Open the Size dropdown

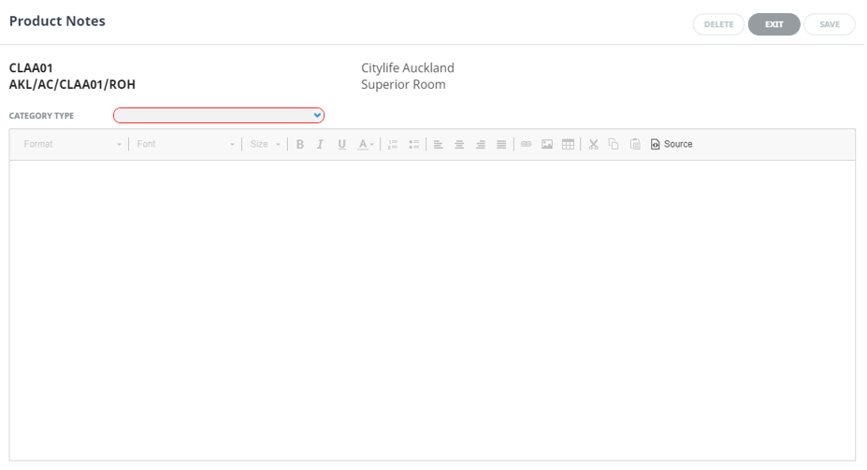(x=265, y=144)
